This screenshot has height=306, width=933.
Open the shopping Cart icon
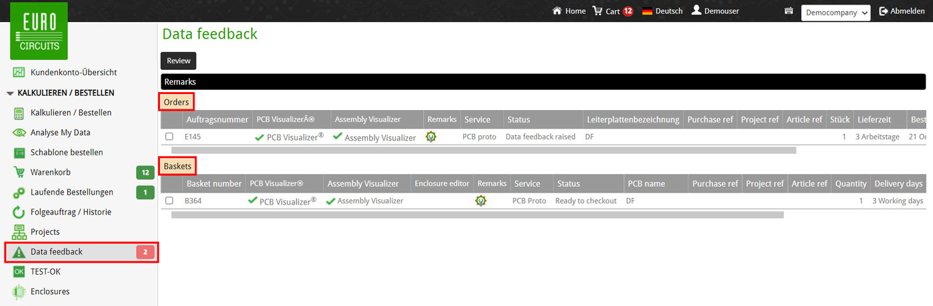[x=597, y=11]
